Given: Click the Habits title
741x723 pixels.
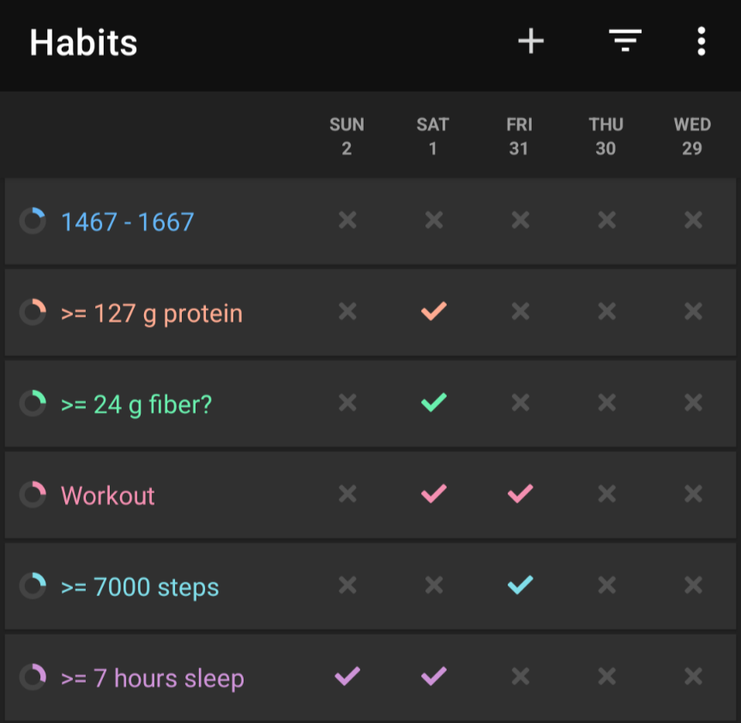Looking at the screenshot, I should coord(84,43).
